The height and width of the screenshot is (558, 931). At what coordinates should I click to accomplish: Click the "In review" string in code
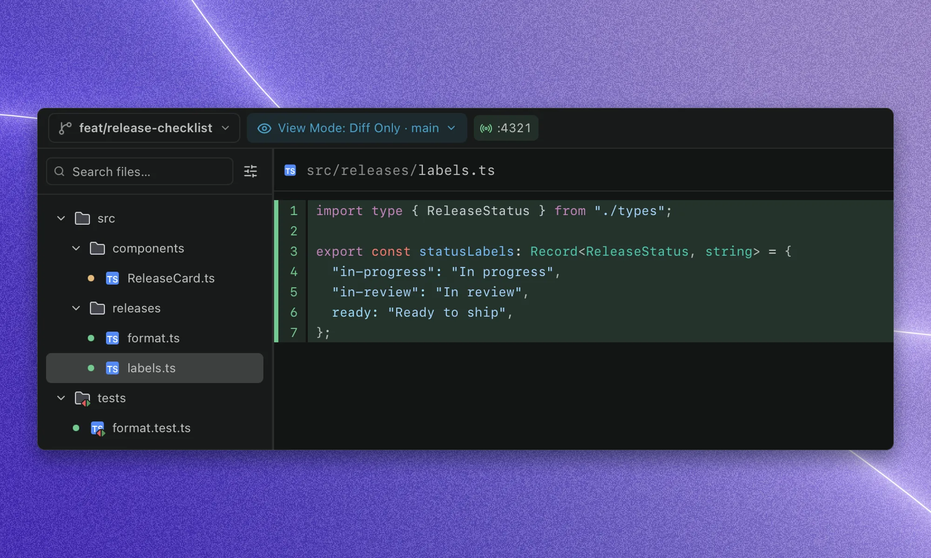(x=478, y=292)
